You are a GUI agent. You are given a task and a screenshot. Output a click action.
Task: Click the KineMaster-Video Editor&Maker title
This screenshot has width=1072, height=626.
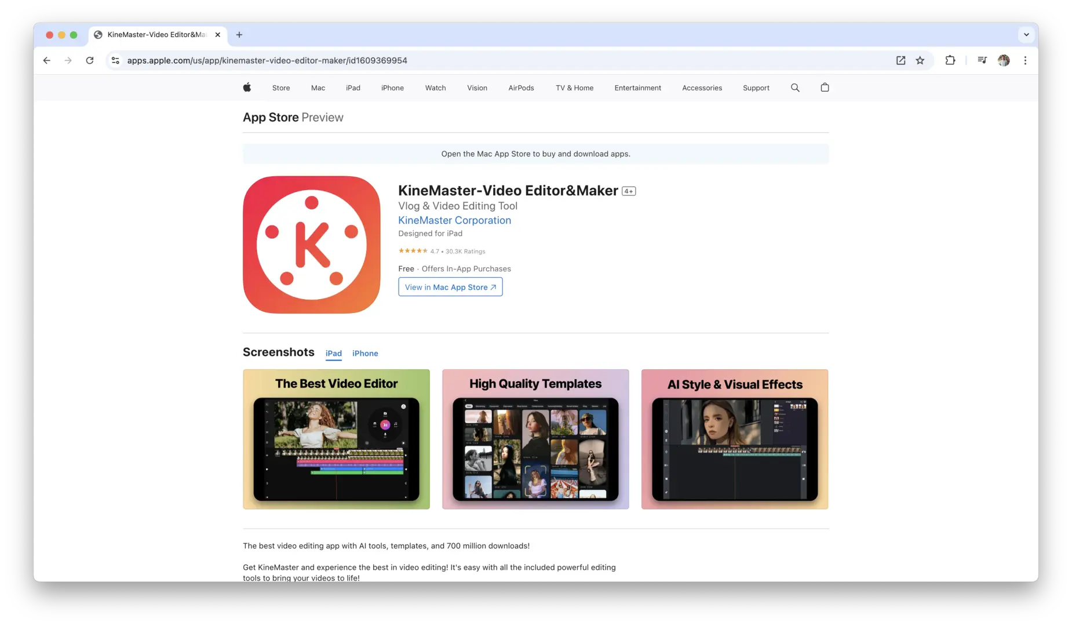(508, 191)
